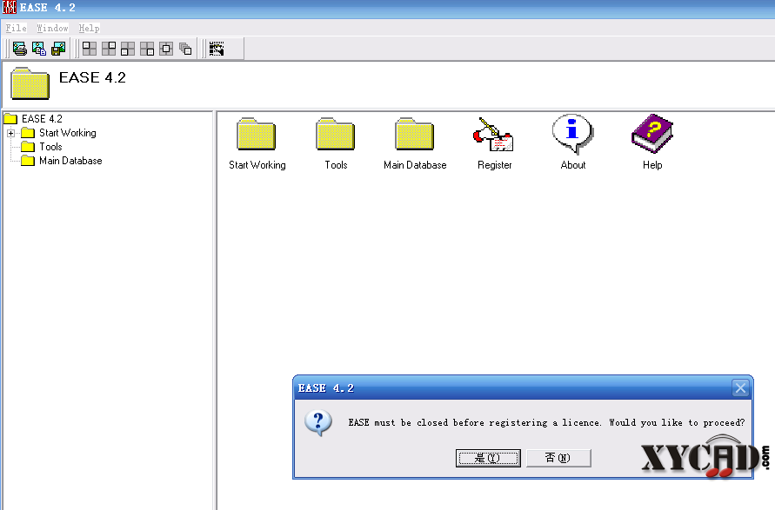Viewport: 775px width, 510px height.
Task: Click the cascade windows toolbar icon
Action: [185, 49]
